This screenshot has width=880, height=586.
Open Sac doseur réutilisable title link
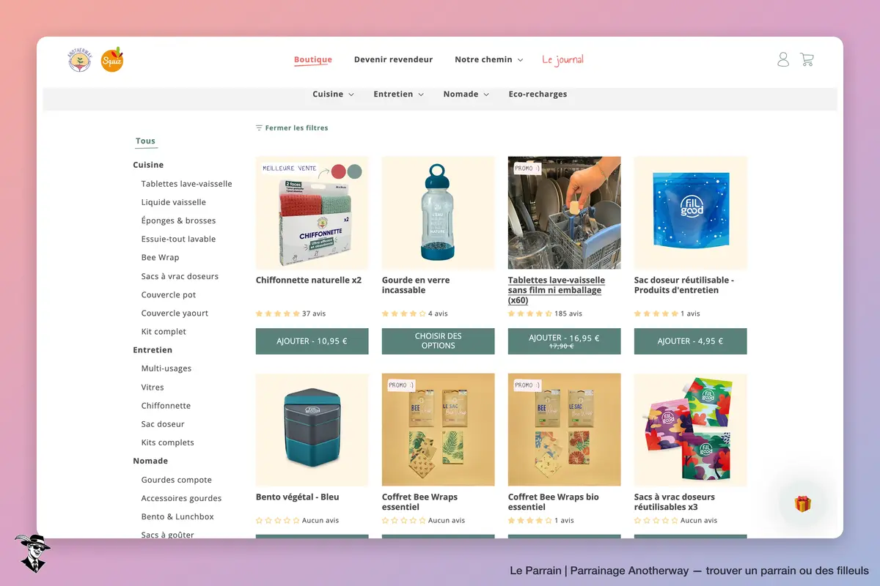pos(684,285)
